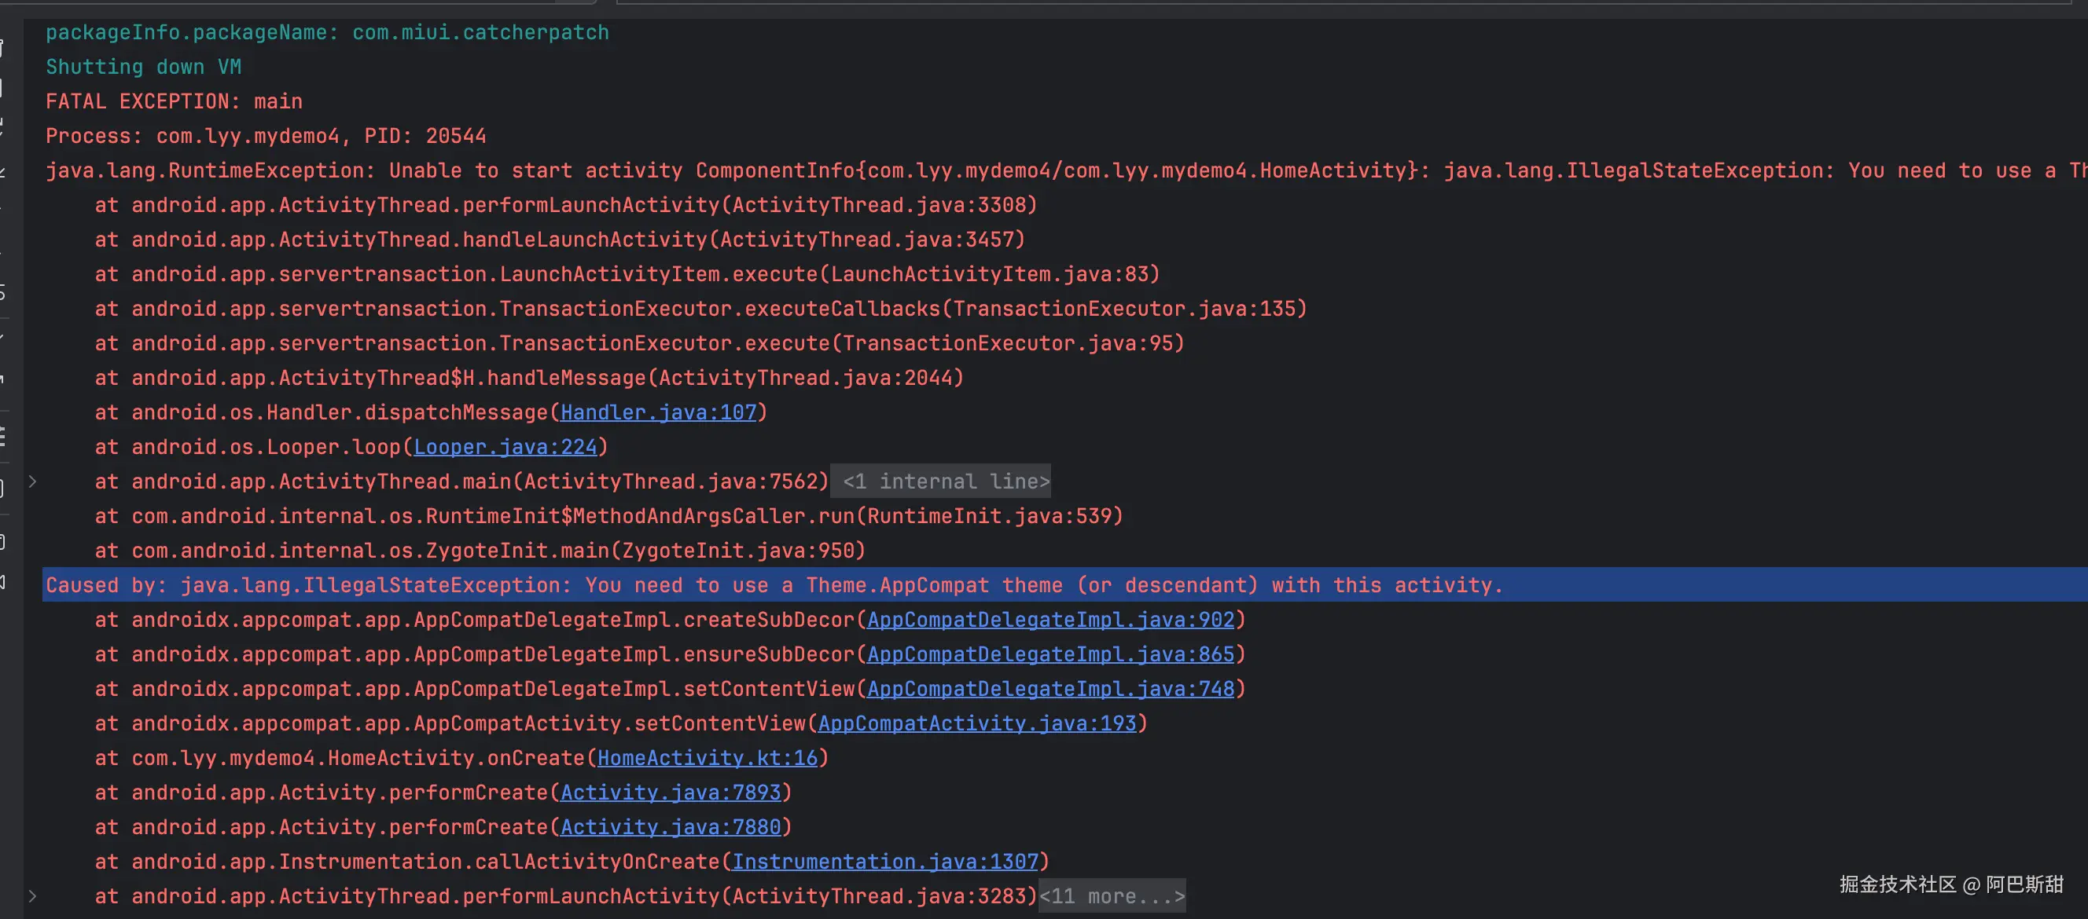
Task: Go to HomeActivity.kt:16
Action: coord(707,759)
